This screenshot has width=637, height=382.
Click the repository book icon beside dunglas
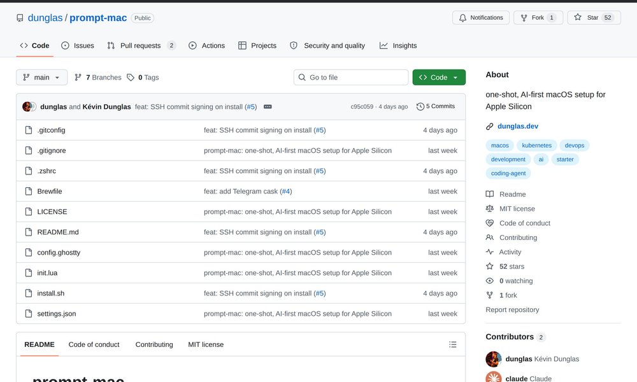20,18
